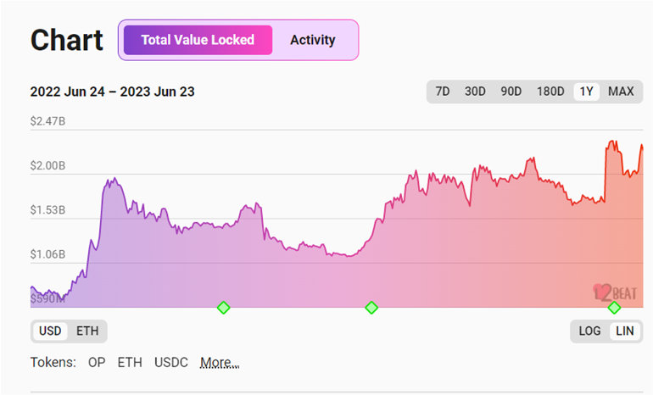Choose the 90D time range
Image resolution: width=653 pixels, height=395 pixels.
coord(511,92)
